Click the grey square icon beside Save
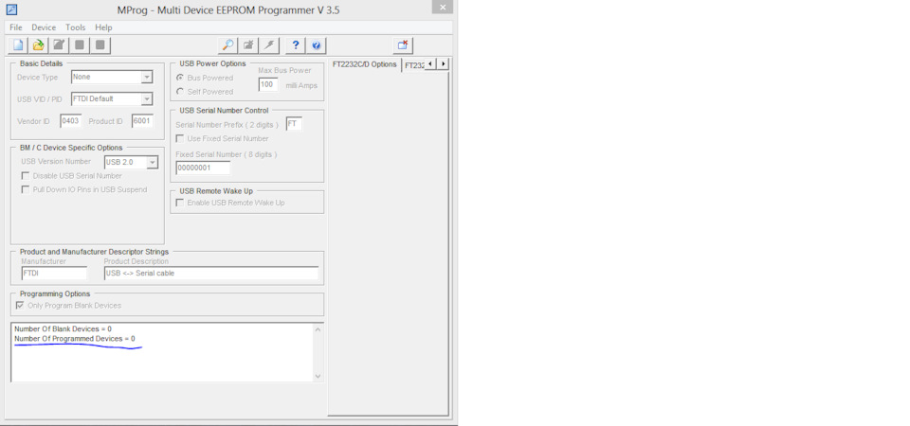Viewport: 910px width, 426px height. 80,45
